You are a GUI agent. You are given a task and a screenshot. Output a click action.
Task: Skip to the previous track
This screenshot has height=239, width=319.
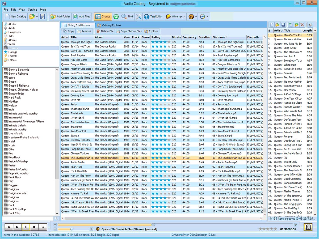(x=9, y=227)
